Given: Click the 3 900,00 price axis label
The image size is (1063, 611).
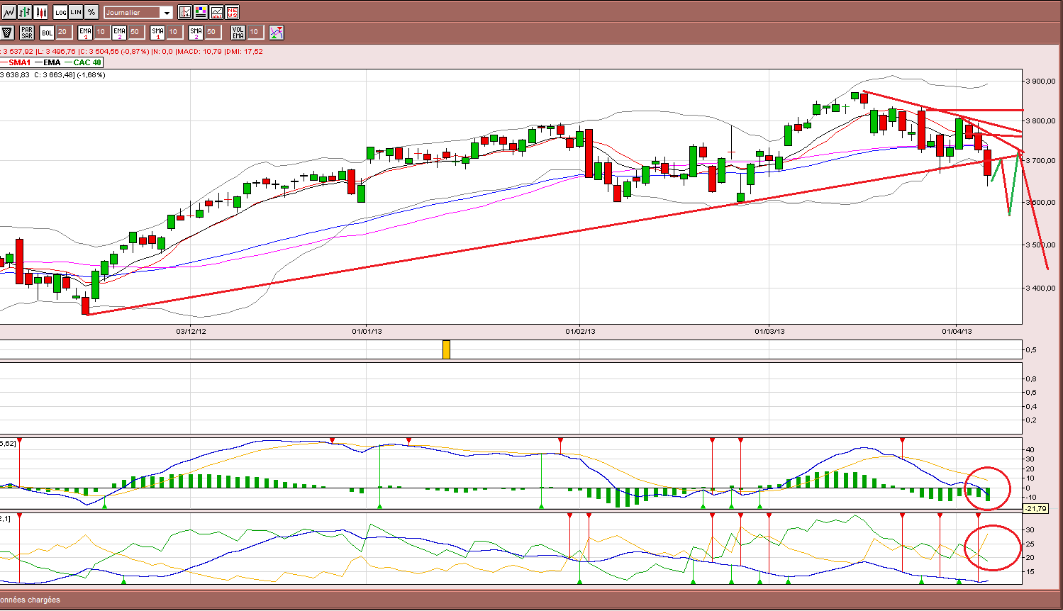Looking at the screenshot, I should (1042, 81).
